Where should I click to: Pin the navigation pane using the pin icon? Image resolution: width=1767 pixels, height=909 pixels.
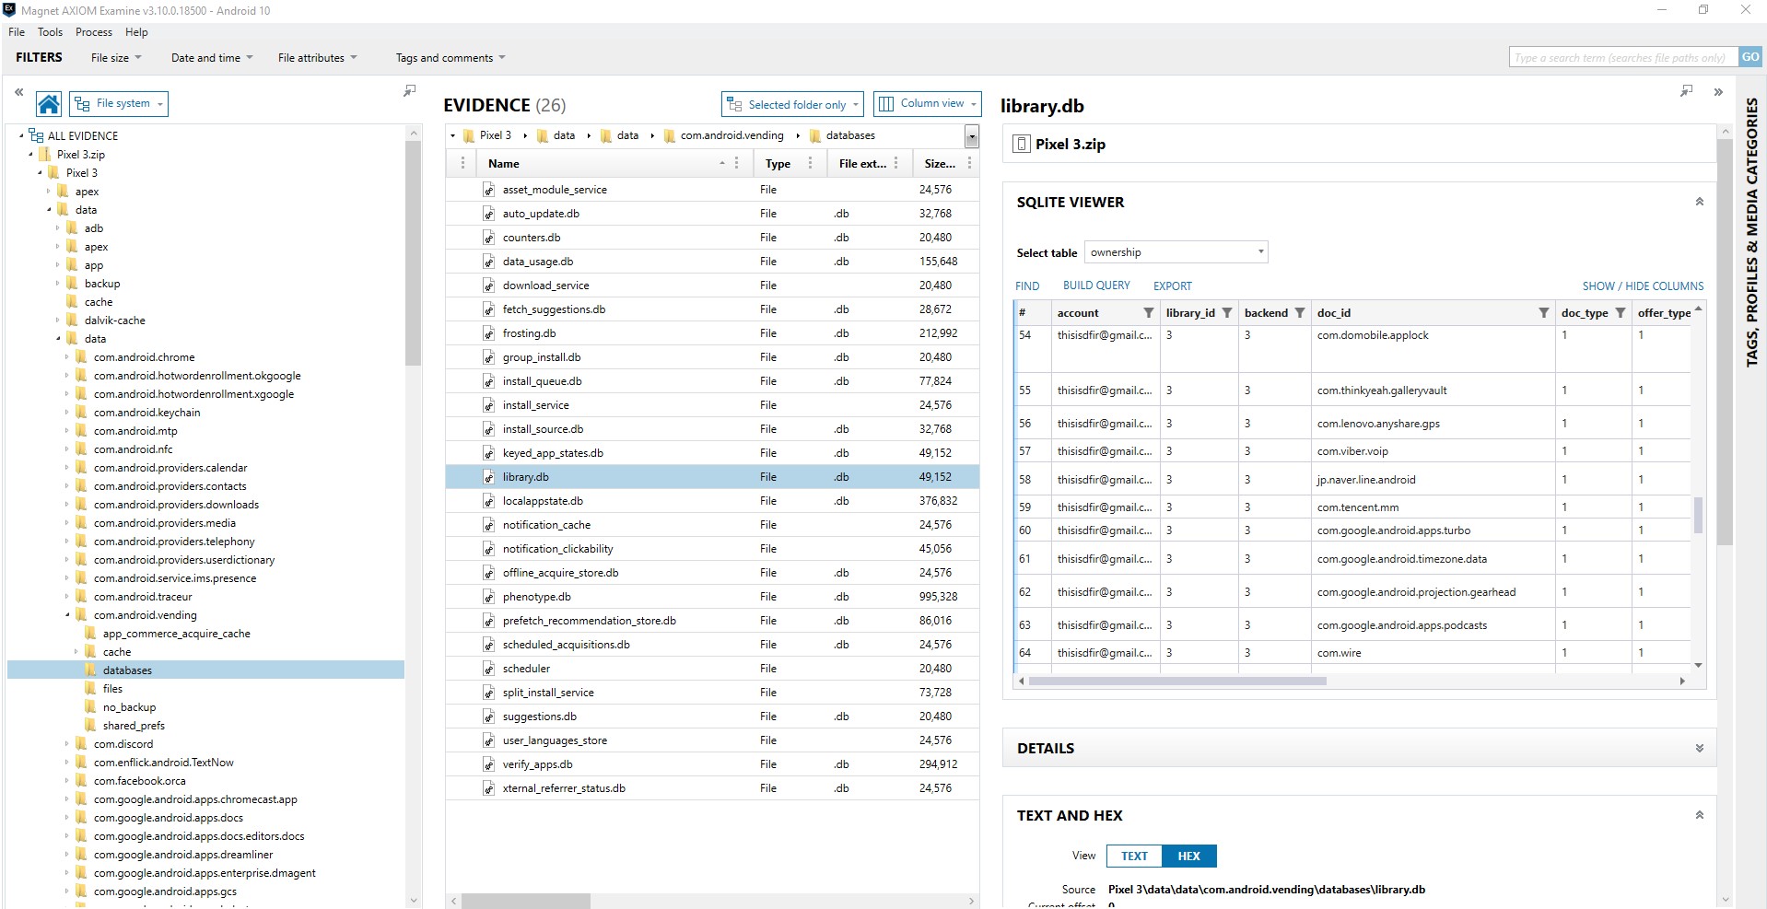click(410, 90)
